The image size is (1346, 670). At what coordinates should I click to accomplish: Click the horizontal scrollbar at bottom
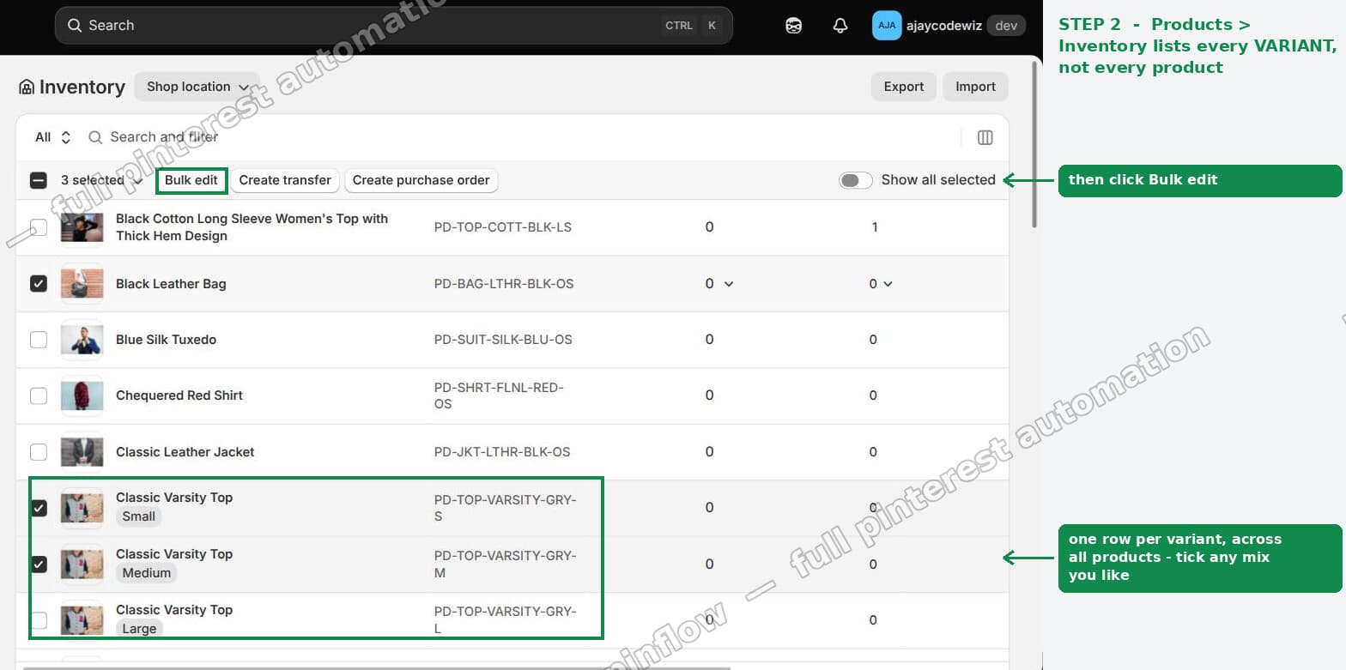point(376,667)
